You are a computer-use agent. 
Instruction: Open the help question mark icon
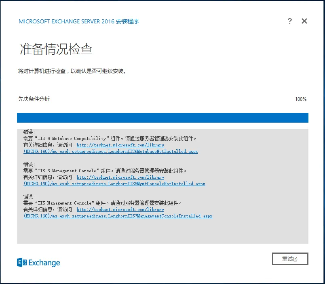pos(289,21)
